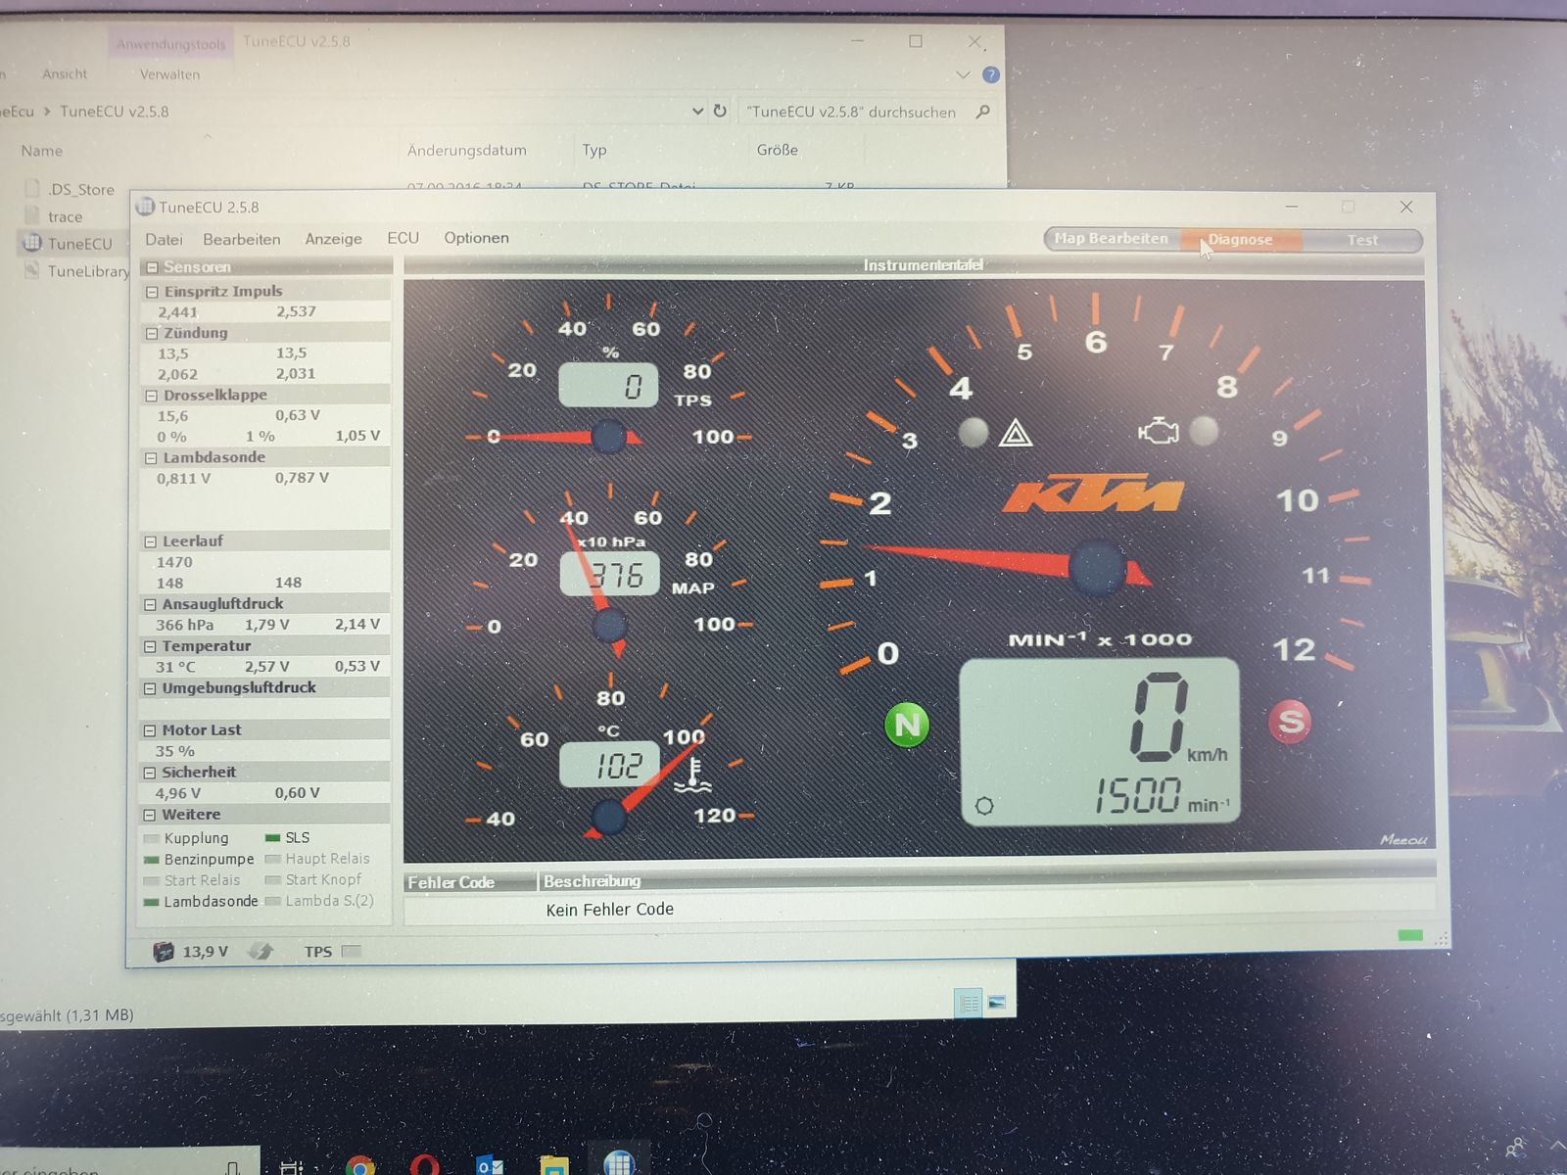The width and height of the screenshot is (1567, 1175).
Task: Refresh the Explorer folder view
Action: click(x=720, y=111)
